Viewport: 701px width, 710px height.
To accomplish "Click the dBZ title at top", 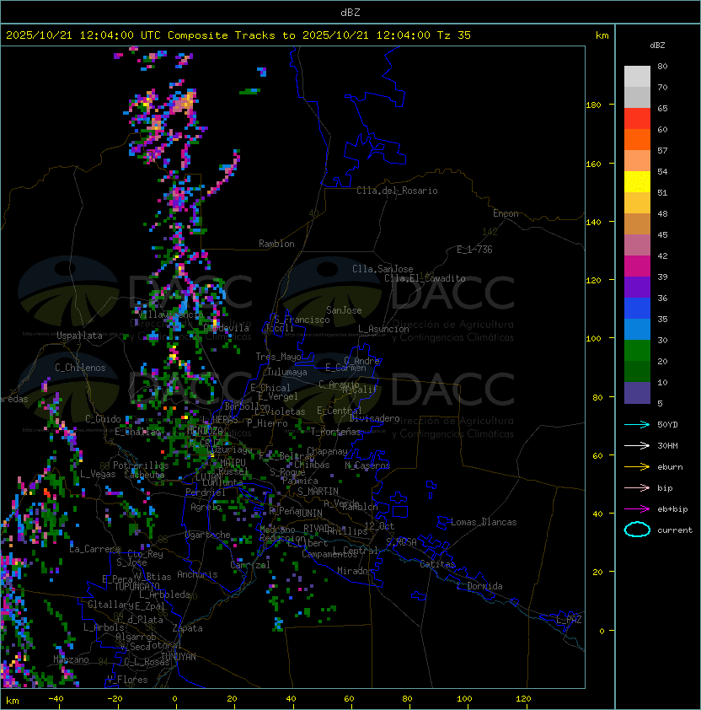I will pyautogui.click(x=350, y=12).
